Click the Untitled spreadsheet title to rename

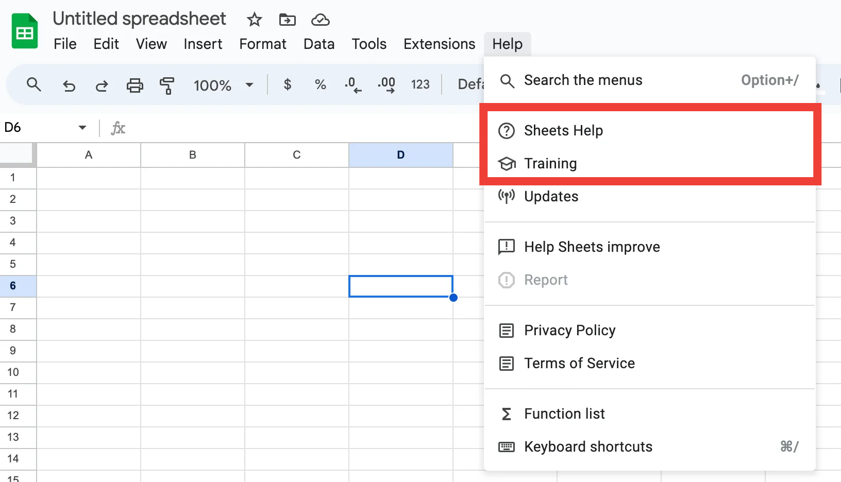pyautogui.click(x=139, y=19)
